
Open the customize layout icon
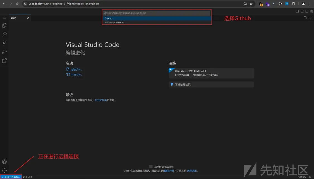pyautogui.click(x=311, y=11)
